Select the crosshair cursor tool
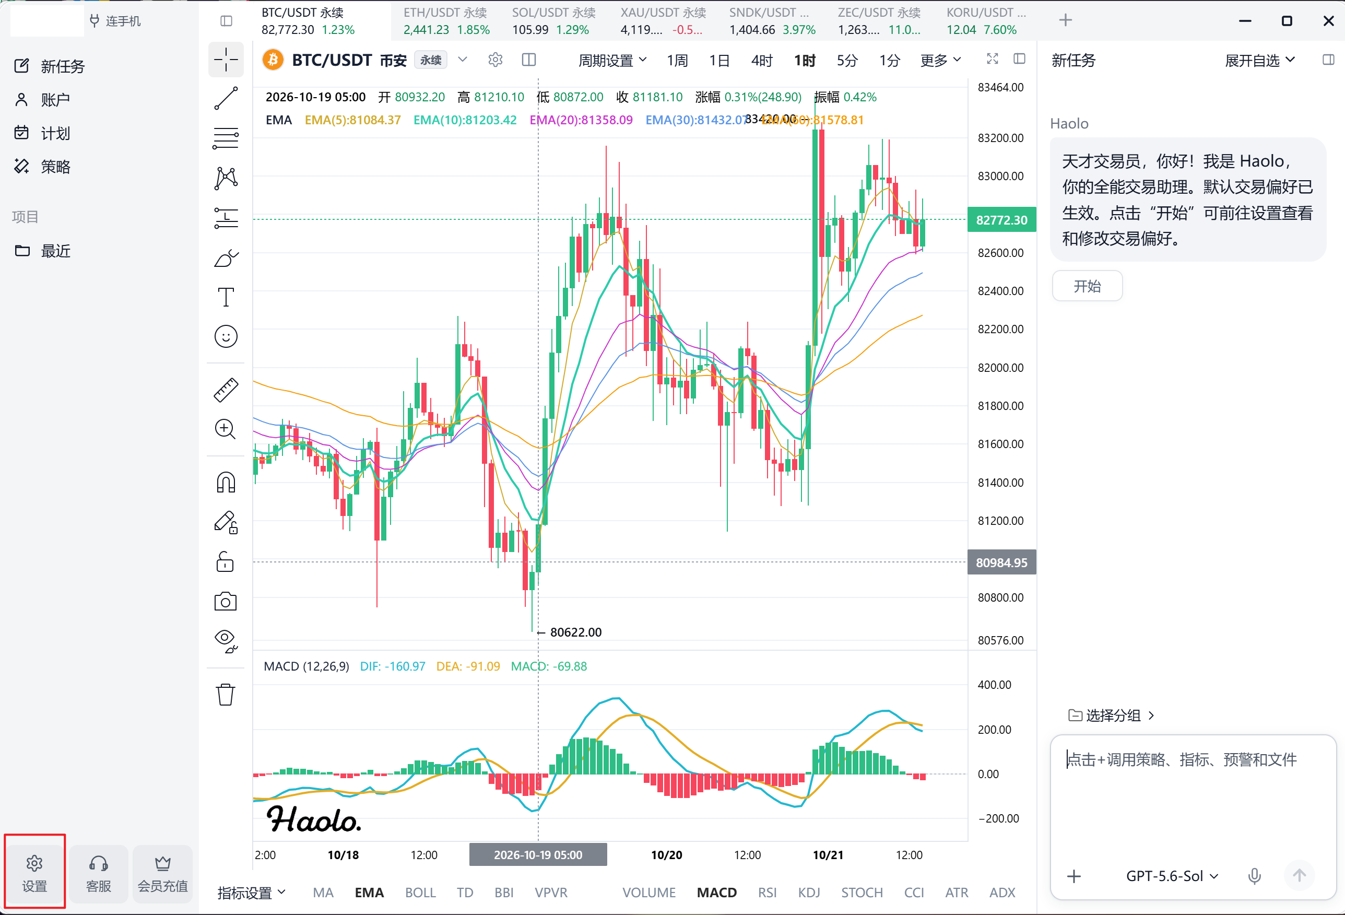The image size is (1345, 915). (x=226, y=59)
